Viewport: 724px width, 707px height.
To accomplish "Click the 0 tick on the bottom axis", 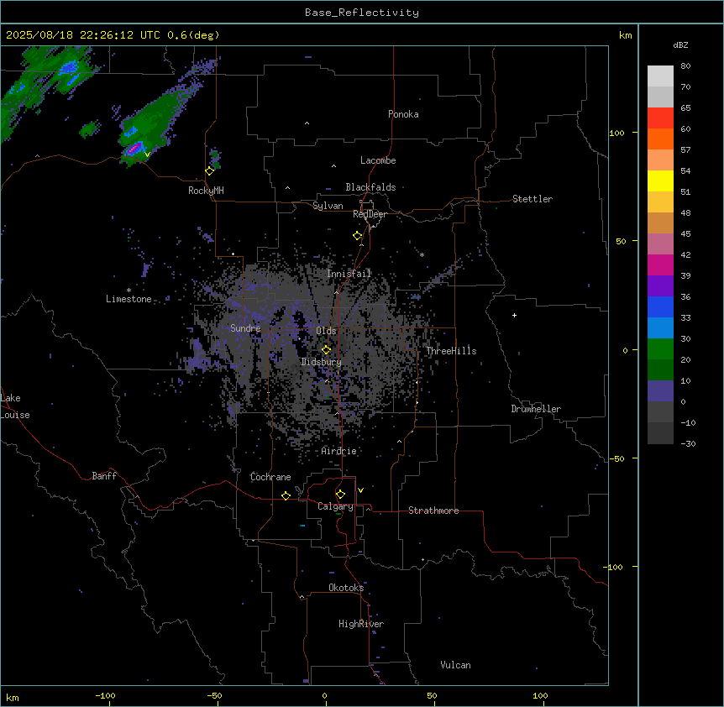I will (324, 695).
